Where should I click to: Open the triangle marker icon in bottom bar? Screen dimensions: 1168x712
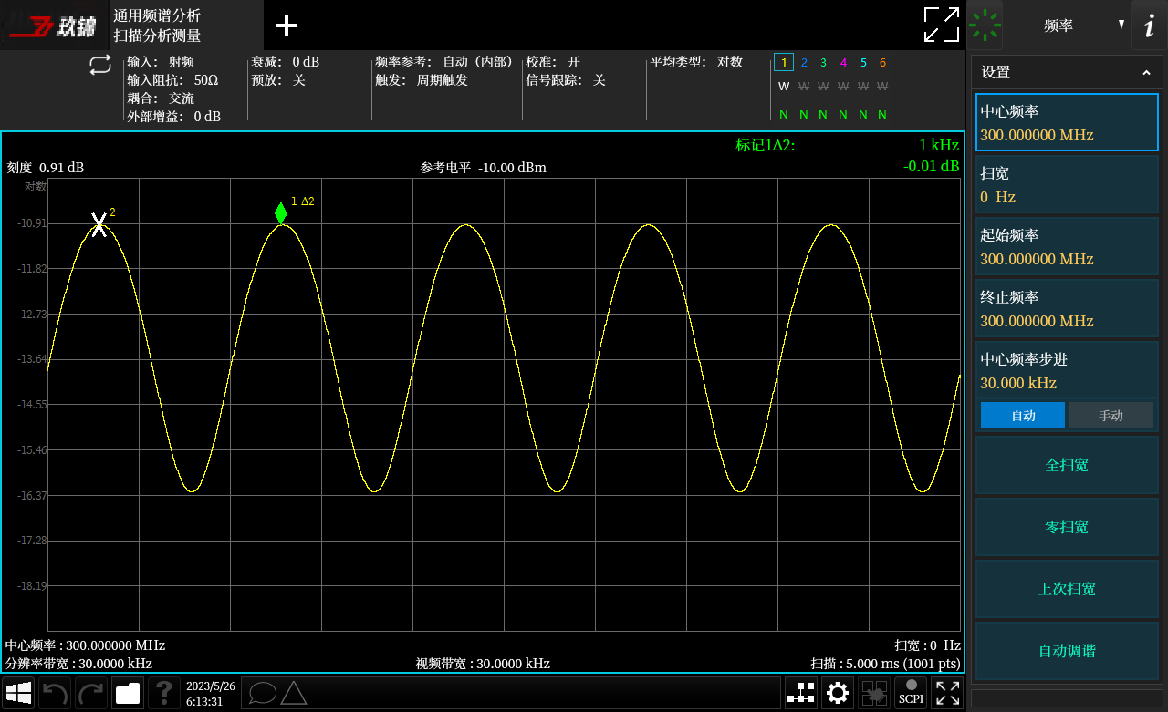tap(293, 693)
